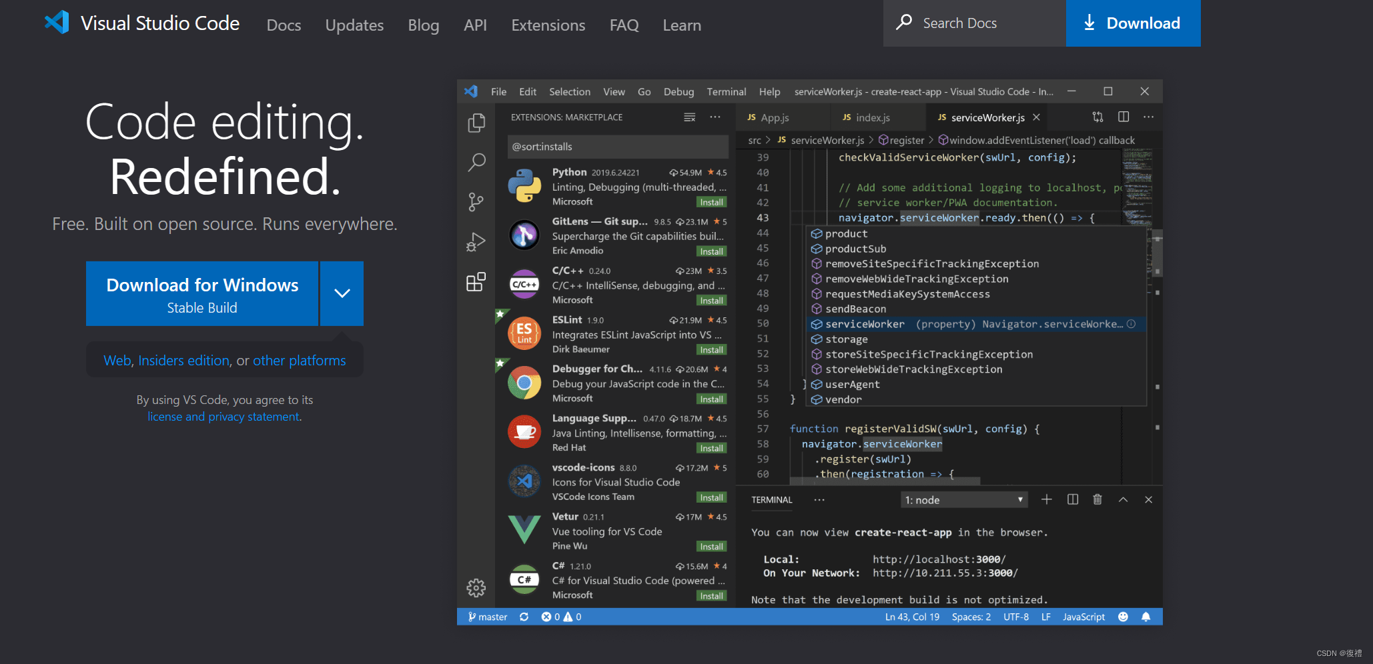
Task: Open the Marketplace panel more actions ellipsis
Action: [715, 117]
